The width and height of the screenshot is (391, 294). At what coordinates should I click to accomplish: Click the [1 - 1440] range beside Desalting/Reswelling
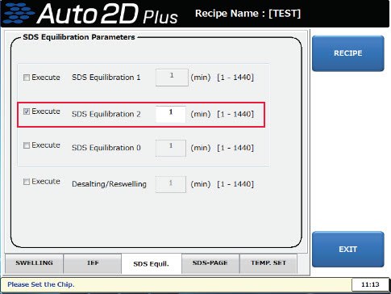click(235, 184)
